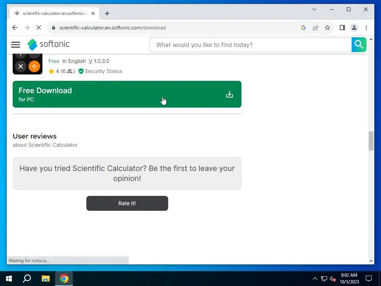381x286 pixels.
Task: Open Chrome side panel
Action: [342, 28]
